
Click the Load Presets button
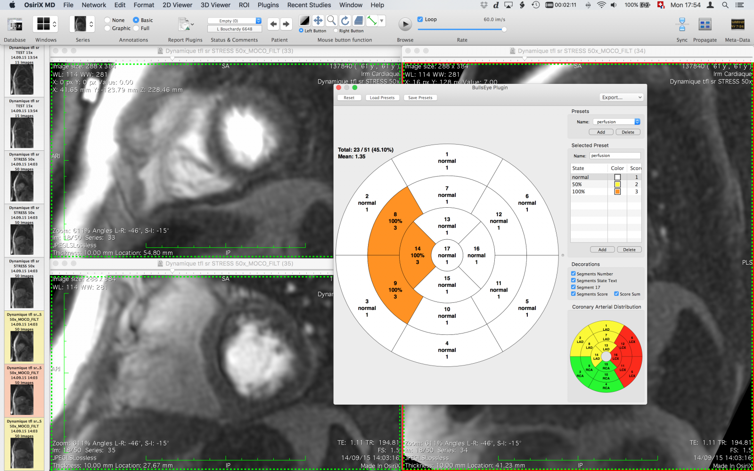click(382, 97)
